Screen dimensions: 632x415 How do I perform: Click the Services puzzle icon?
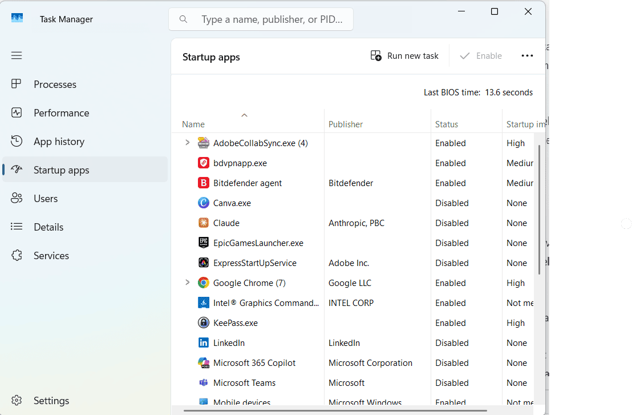(x=17, y=255)
